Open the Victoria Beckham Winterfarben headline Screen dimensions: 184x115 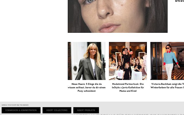(167, 86)
